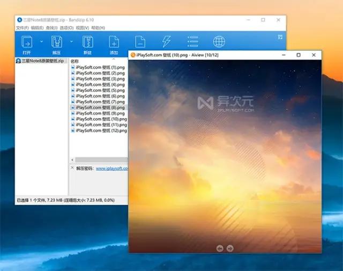
Task: Select file iPlaySoft.com 壁纸 (10).png
Action: point(101,119)
